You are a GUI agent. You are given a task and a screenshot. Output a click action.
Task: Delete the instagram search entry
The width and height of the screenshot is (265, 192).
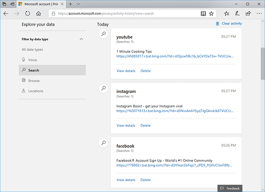(146, 126)
